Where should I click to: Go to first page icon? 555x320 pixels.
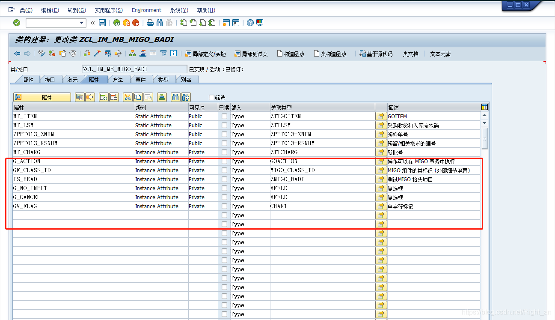point(184,23)
